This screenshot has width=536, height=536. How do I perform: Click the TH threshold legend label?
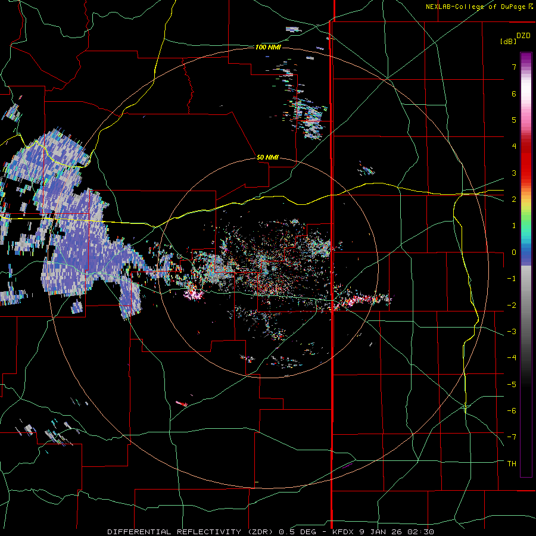[512, 464]
